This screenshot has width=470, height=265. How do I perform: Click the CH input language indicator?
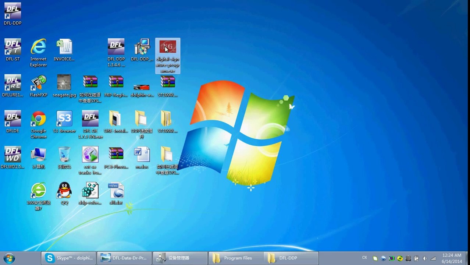click(364, 258)
